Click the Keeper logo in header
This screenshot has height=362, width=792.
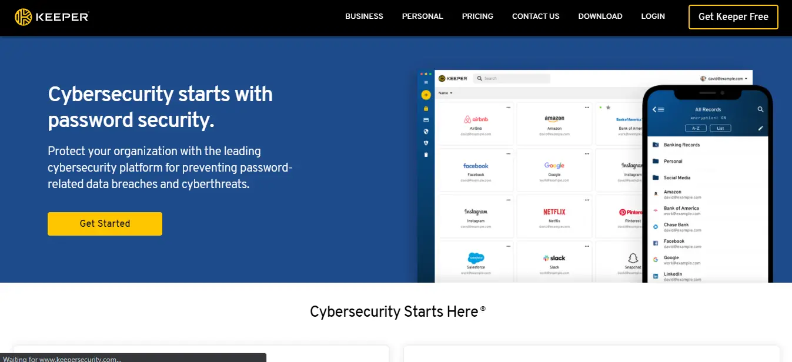52,17
